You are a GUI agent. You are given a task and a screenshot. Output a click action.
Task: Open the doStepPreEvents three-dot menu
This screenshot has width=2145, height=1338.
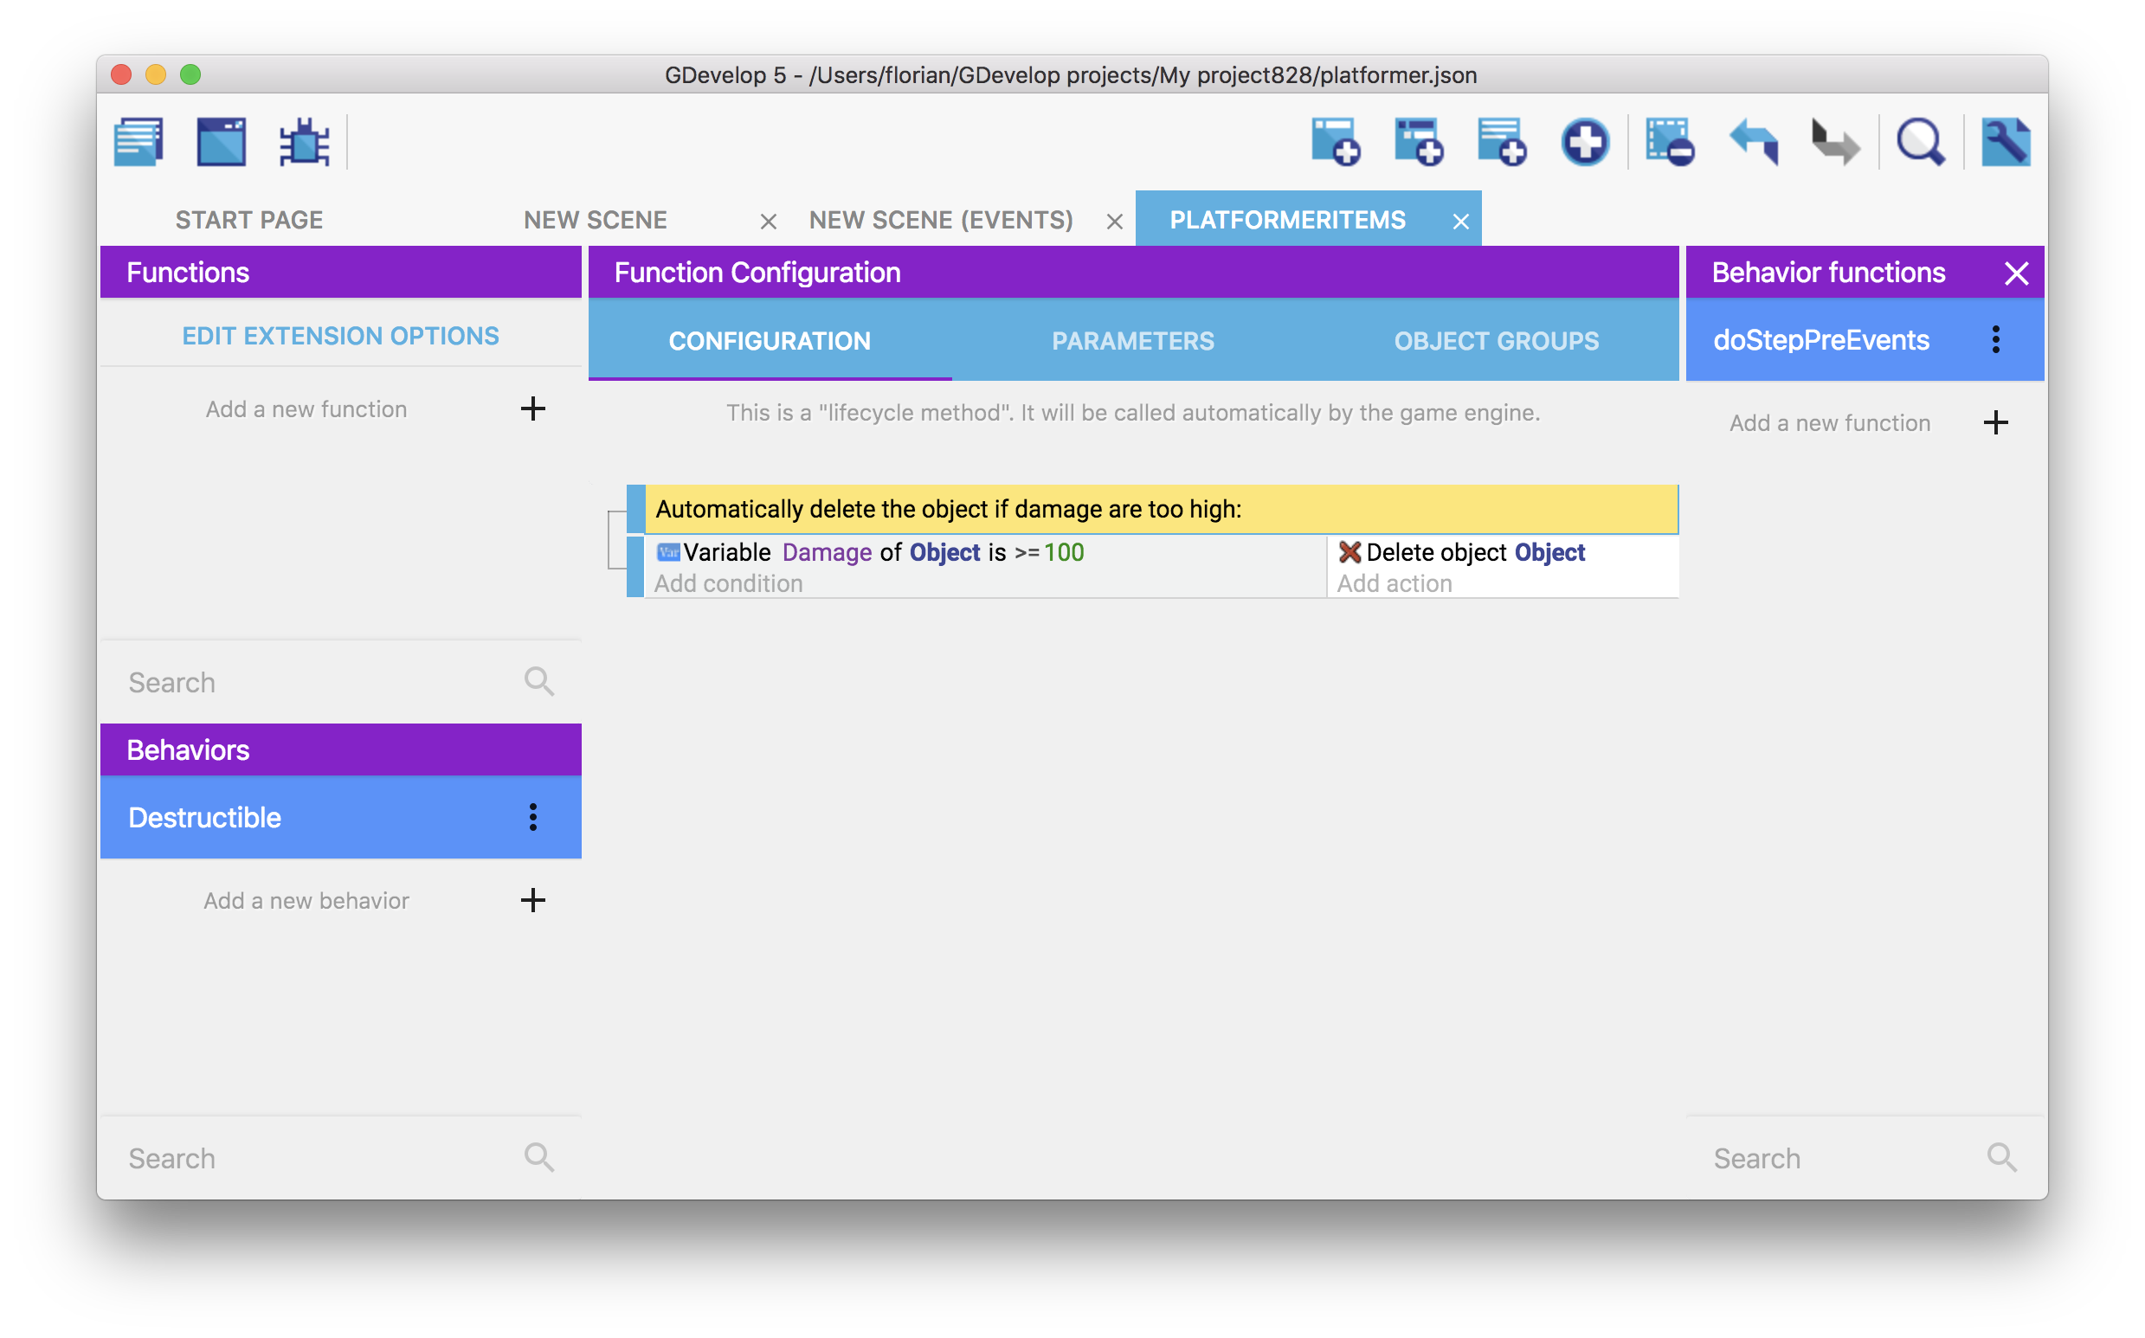[1995, 340]
